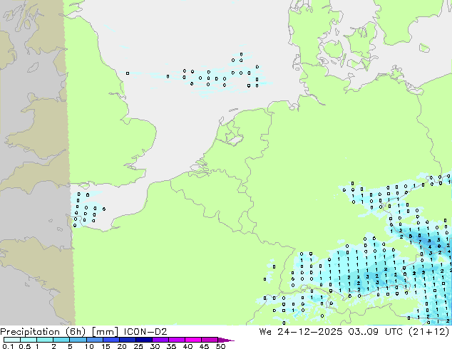Click the legend label '10'
Viewport: 452px width, 349px height.
(89, 346)
